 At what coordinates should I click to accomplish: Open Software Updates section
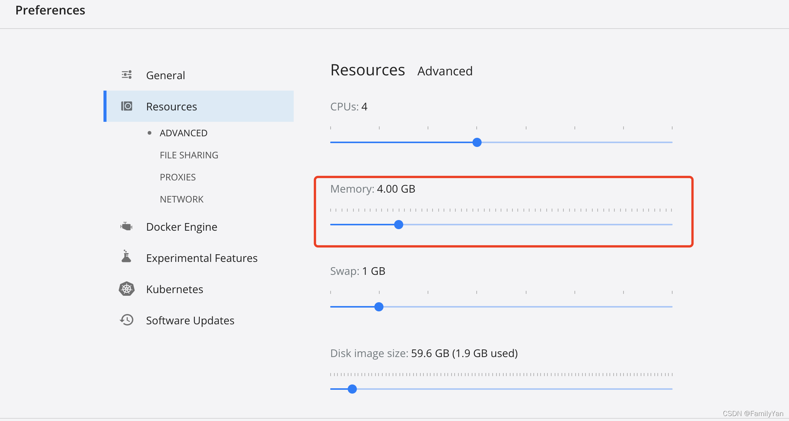(x=190, y=321)
